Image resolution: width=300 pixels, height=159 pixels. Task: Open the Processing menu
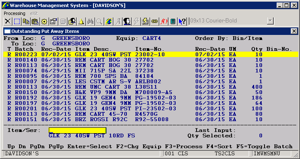(x=15, y=14)
